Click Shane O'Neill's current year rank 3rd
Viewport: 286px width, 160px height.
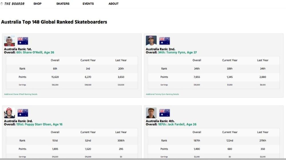[x=88, y=68]
